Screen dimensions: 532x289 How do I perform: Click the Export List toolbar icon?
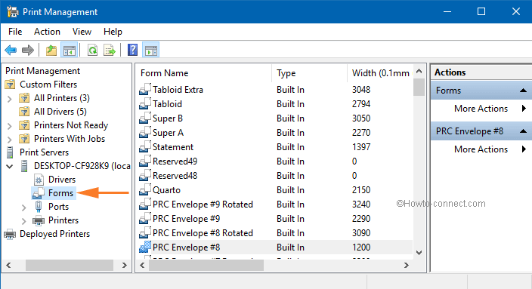(110, 50)
